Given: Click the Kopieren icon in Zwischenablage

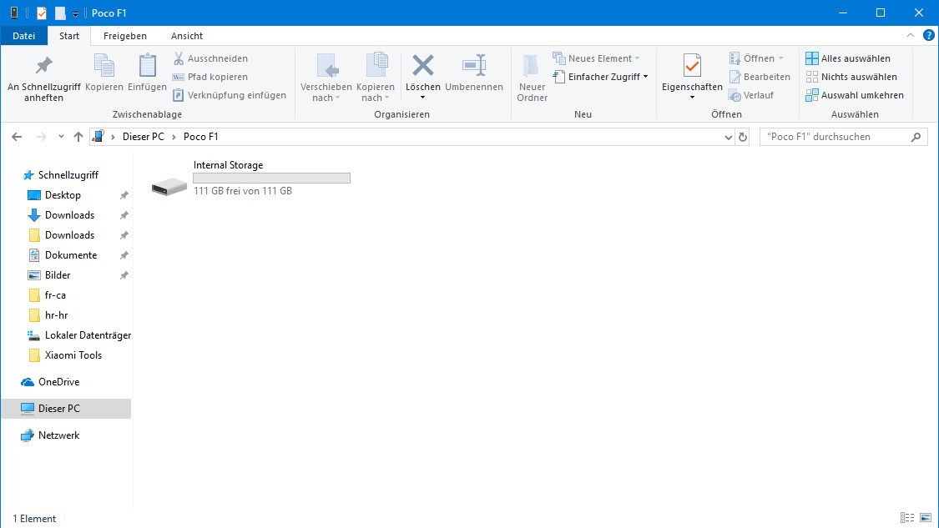Looking at the screenshot, I should tap(104, 65).
